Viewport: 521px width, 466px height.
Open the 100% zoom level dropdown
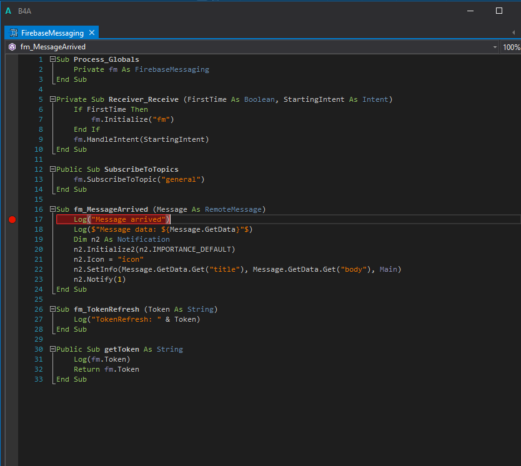click(511, 47)
